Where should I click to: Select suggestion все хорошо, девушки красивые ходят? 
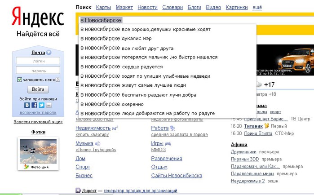[x=168, y=30]
